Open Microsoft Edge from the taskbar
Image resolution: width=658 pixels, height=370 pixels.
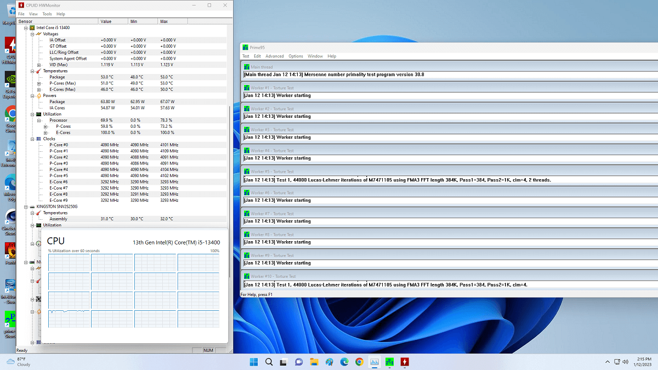coord(344,362)
